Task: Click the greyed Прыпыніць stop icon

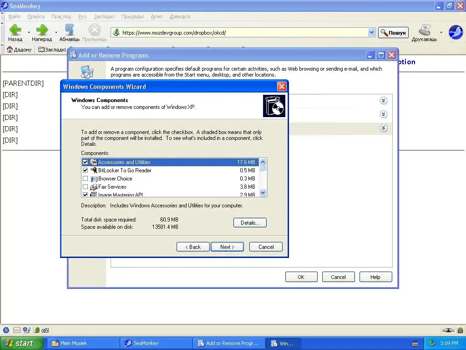Action: pyautogui.click(x=95, y=30)
